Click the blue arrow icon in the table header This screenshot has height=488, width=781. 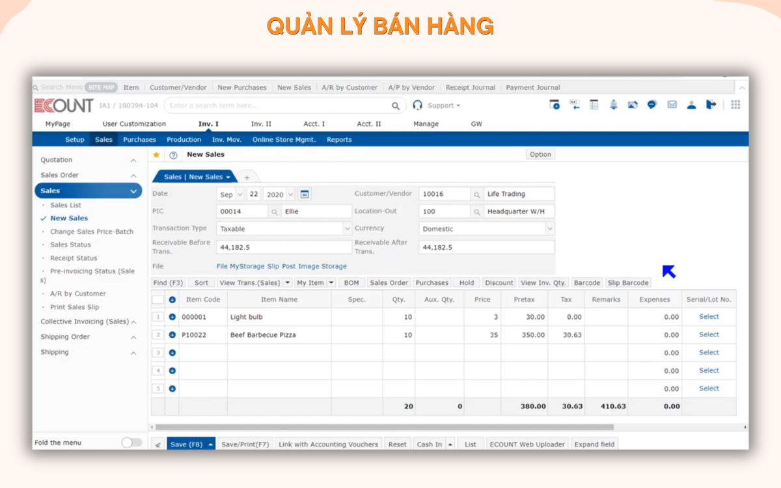(x=172, y=299)
